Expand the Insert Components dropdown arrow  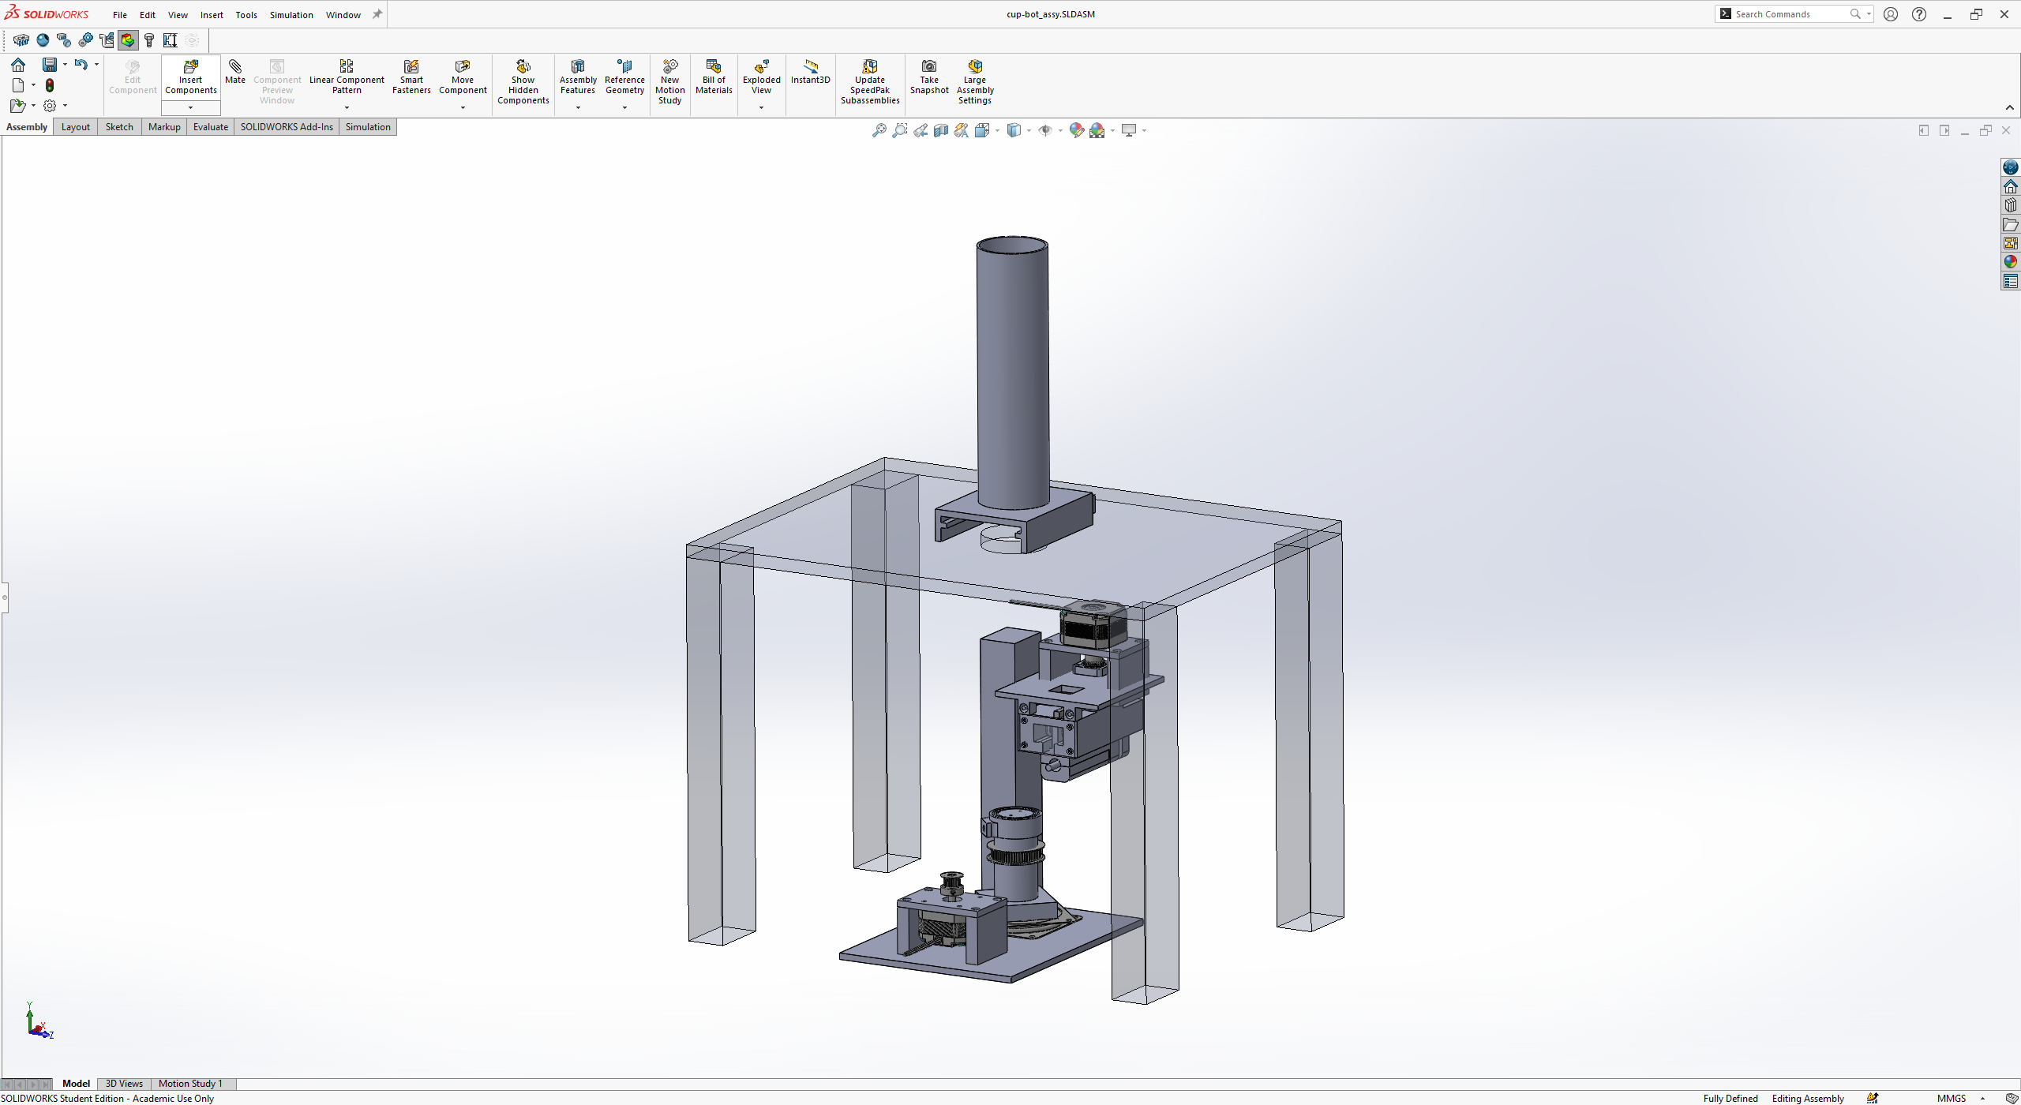(190, 107)
